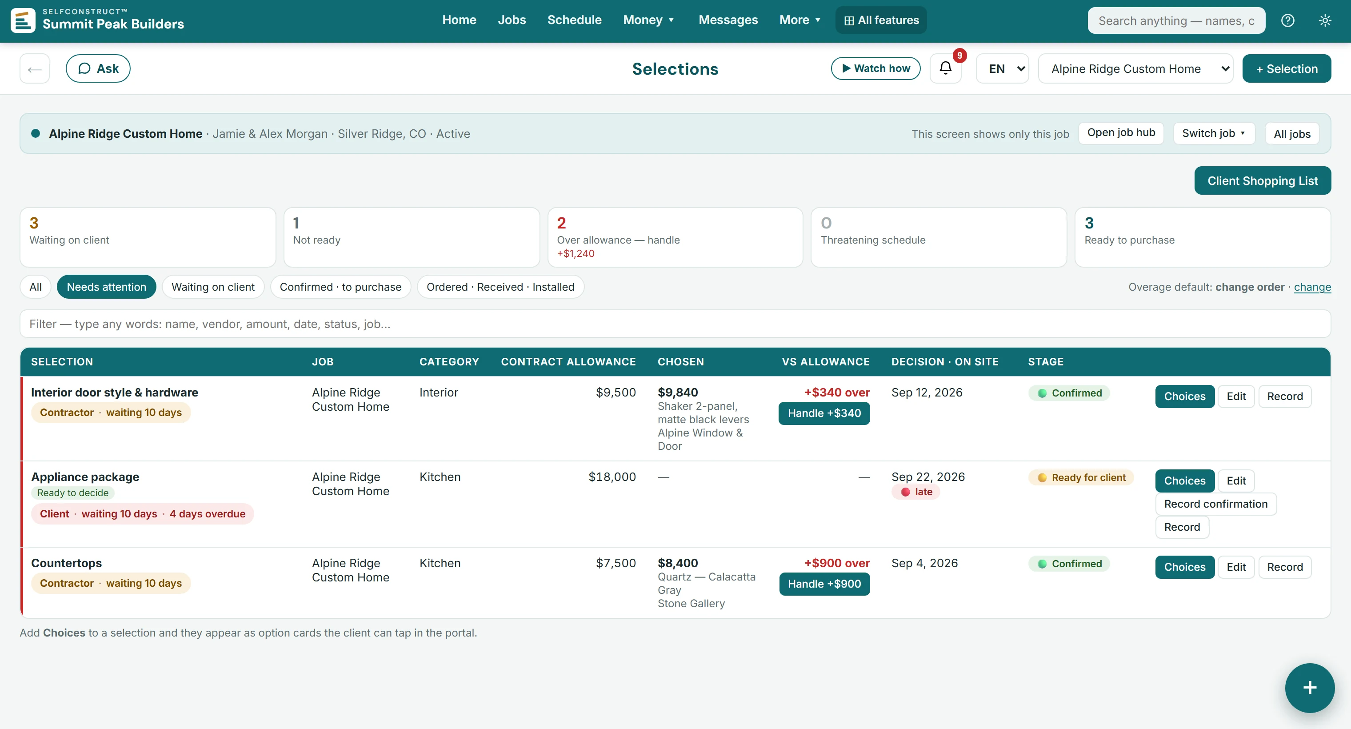Select the All filter chip
1351x729 pixels.
[x=36, y=287]
